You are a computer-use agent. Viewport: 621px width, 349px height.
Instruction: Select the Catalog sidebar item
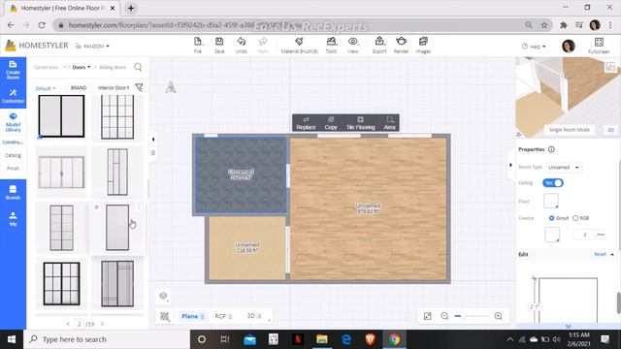[x=13, y=155]
